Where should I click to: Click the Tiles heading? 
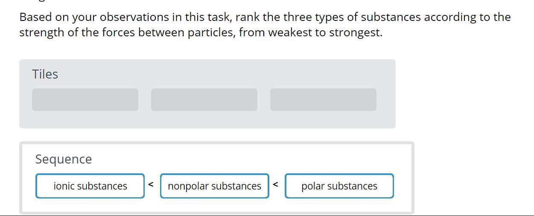point(45,74)
